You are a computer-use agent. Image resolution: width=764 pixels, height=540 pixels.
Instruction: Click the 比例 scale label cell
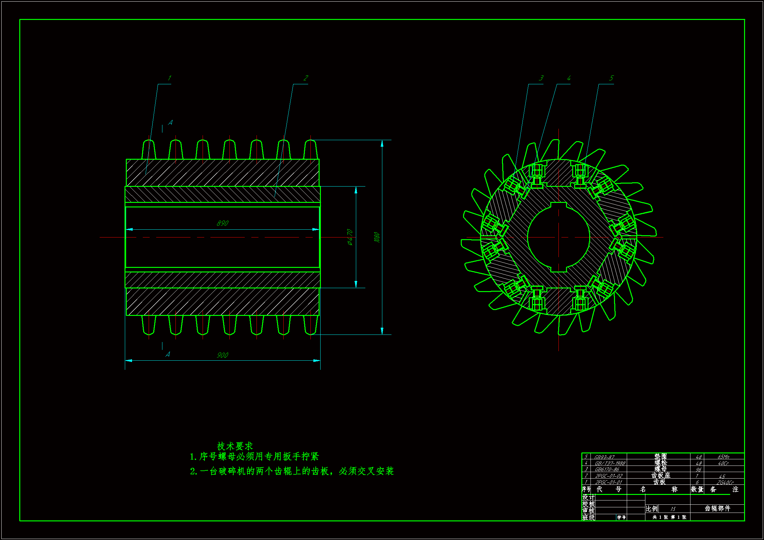[652, 509]
